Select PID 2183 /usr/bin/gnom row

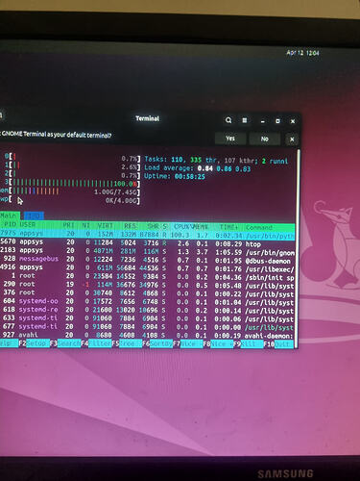[x=147, y=251]
